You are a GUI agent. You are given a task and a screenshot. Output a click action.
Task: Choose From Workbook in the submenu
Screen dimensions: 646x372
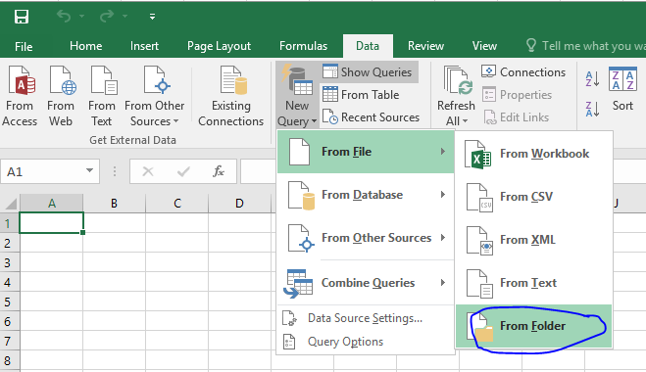coord(534,154)
